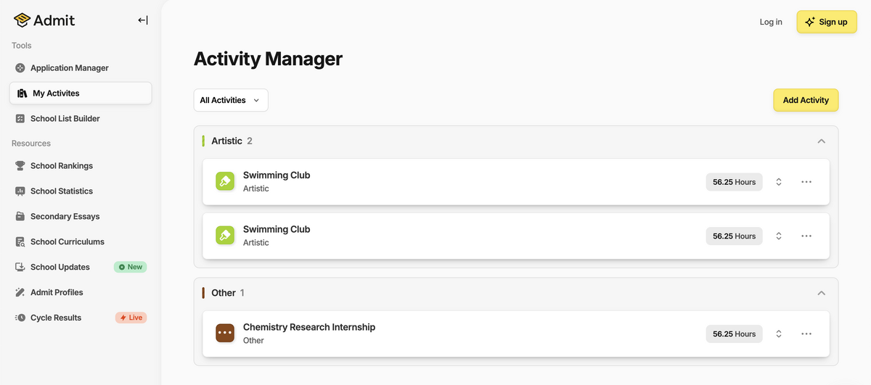Click the School Statistics chart icon
This screenshot has height=385, width=871.
tap(20, 191)
